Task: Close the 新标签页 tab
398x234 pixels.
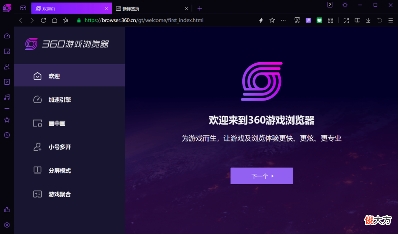Action: [186, 8]
